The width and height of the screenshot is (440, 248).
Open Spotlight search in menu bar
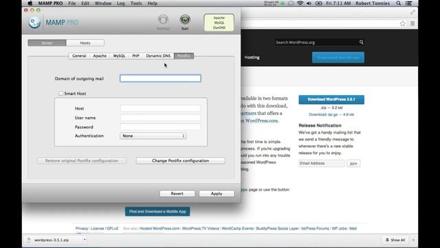[x=398, y=3]
